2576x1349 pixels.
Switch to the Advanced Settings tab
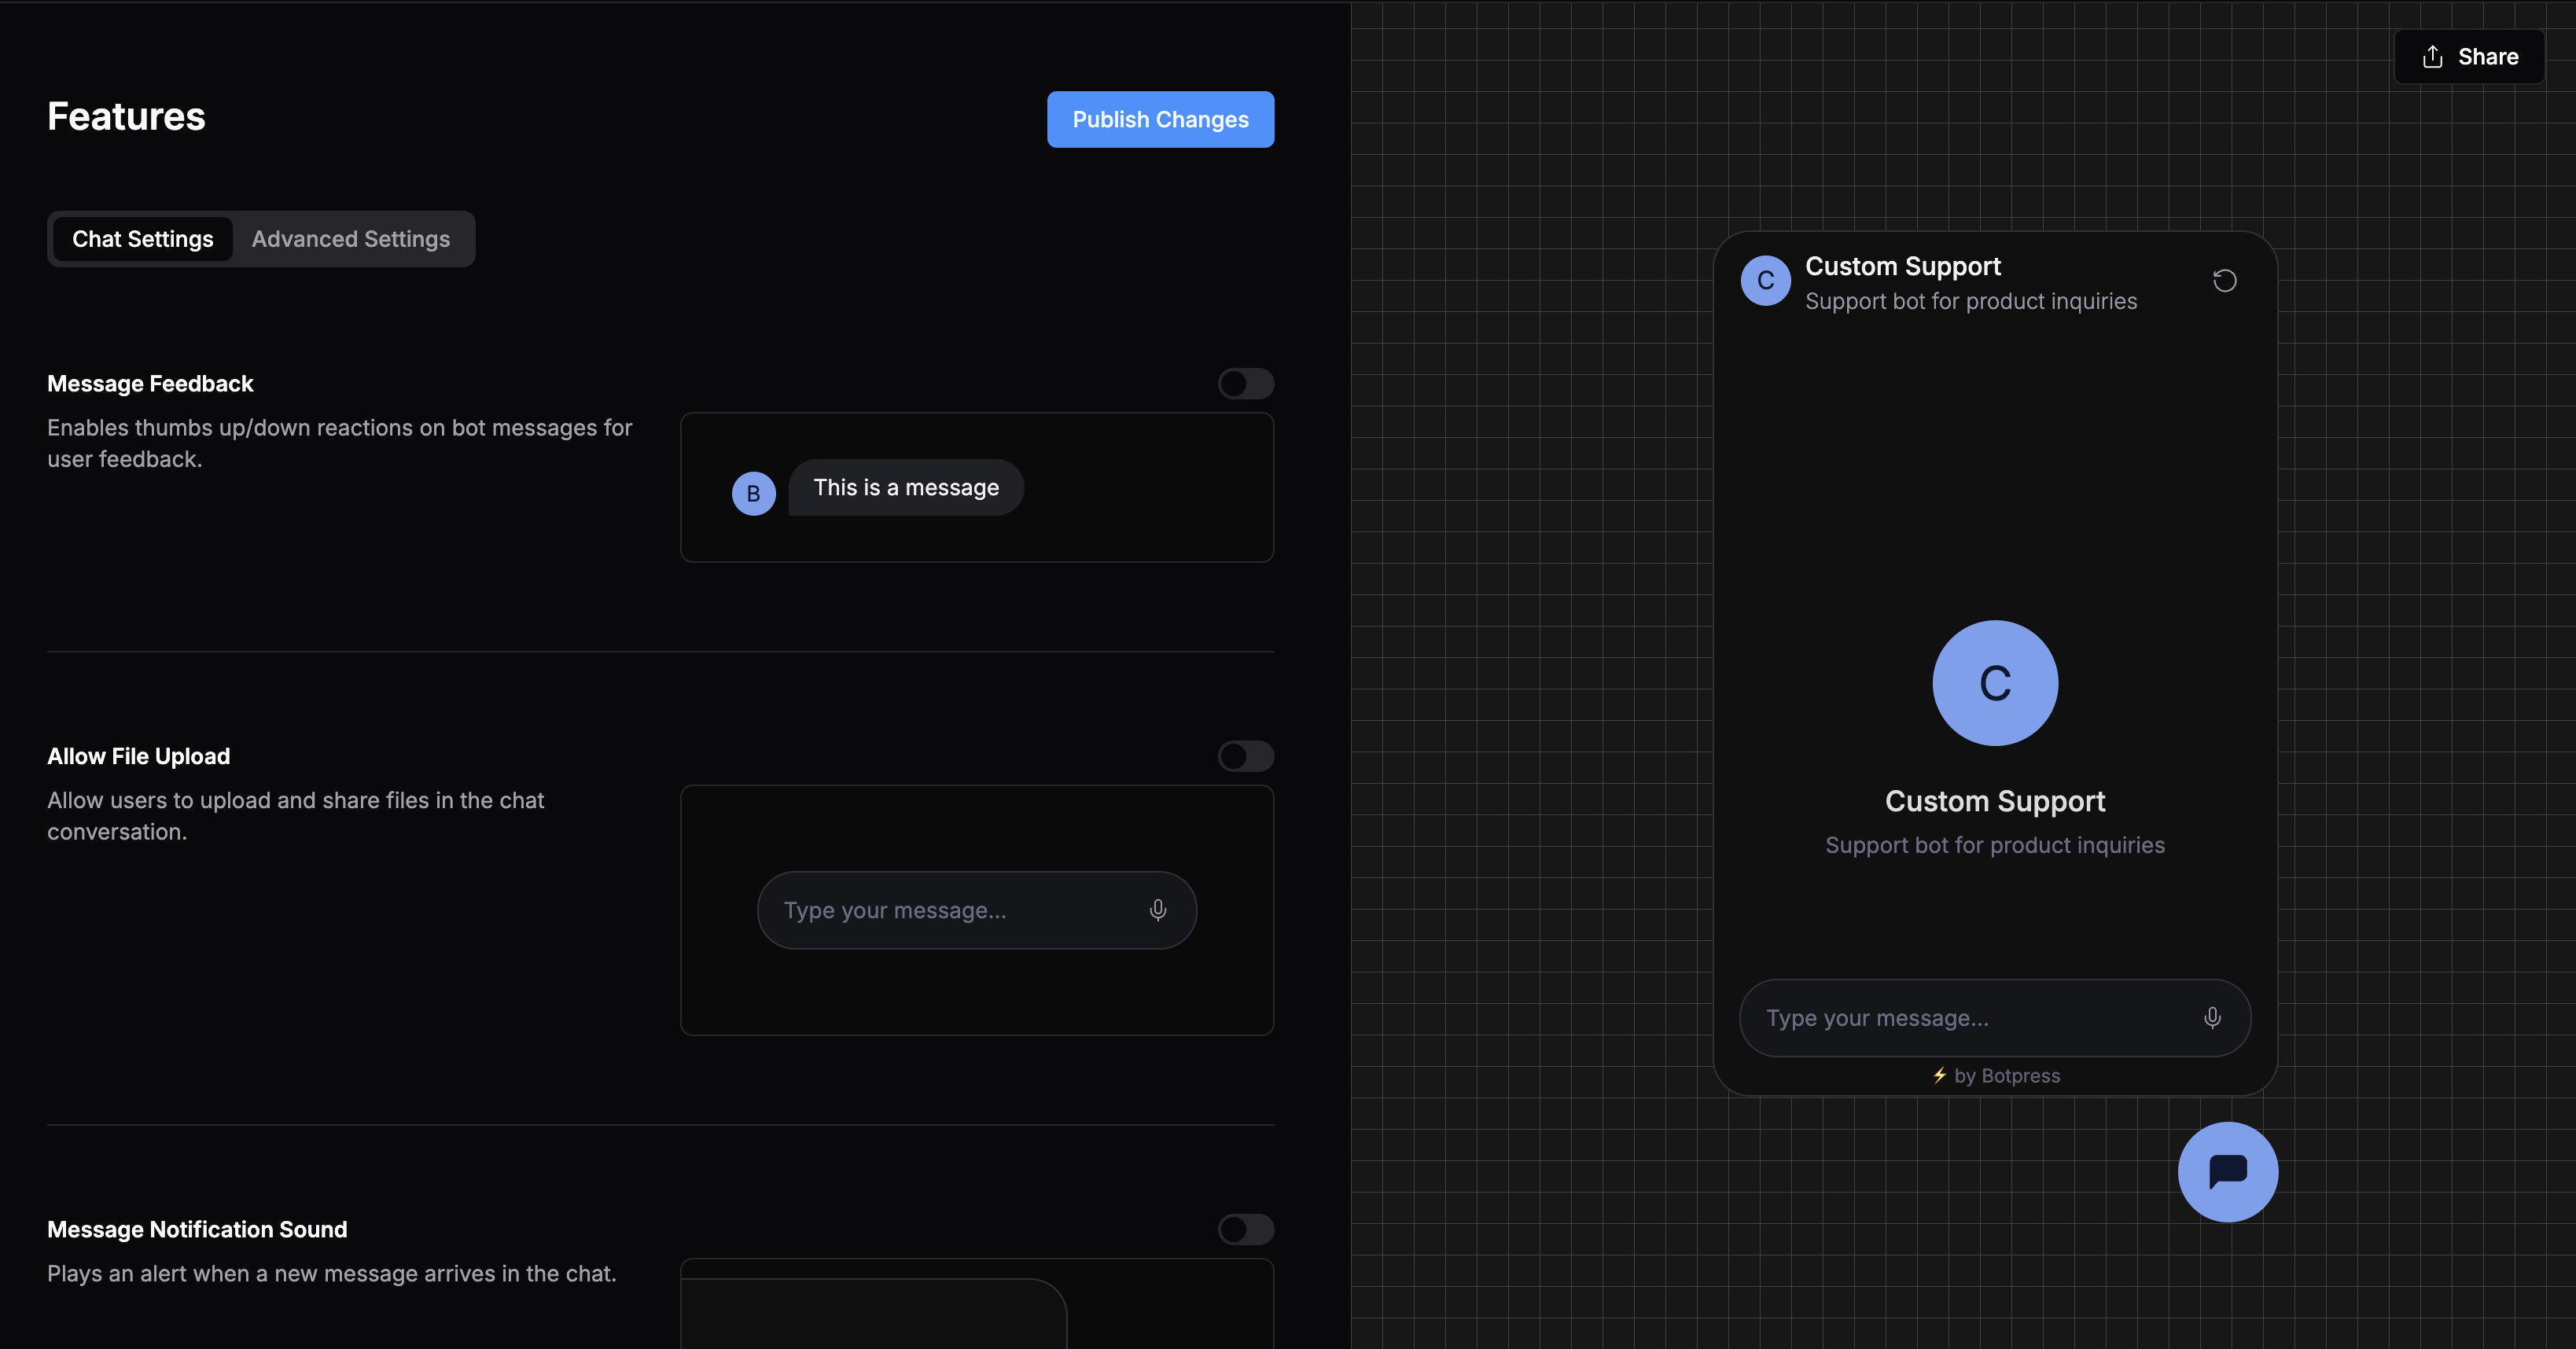pos(350,239)
